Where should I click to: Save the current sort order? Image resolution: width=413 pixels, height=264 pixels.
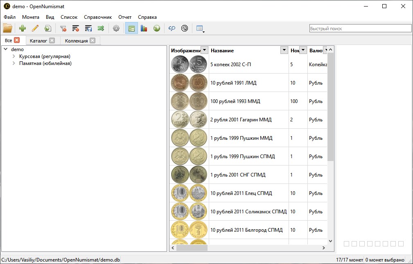88,28
